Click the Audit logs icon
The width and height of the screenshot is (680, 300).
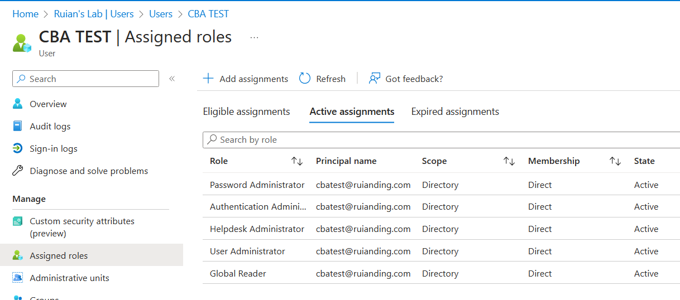click(x=18, y=126)
